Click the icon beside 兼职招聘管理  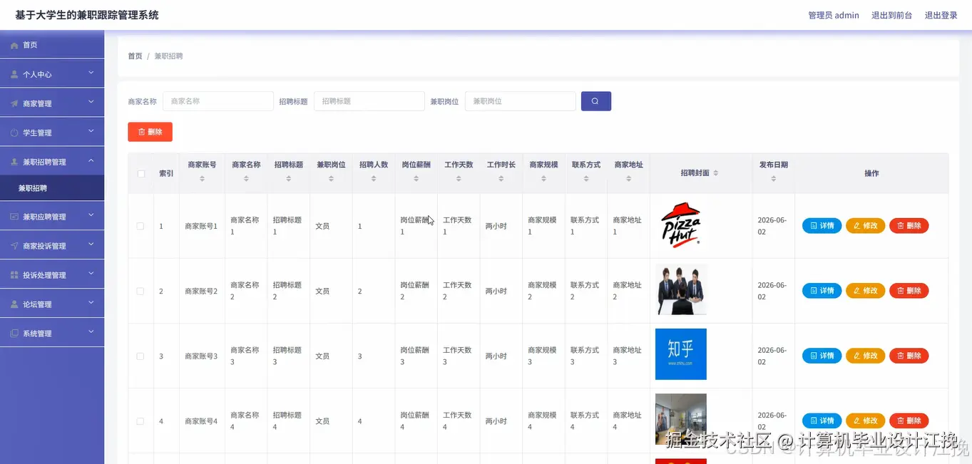tap(14, 162)
